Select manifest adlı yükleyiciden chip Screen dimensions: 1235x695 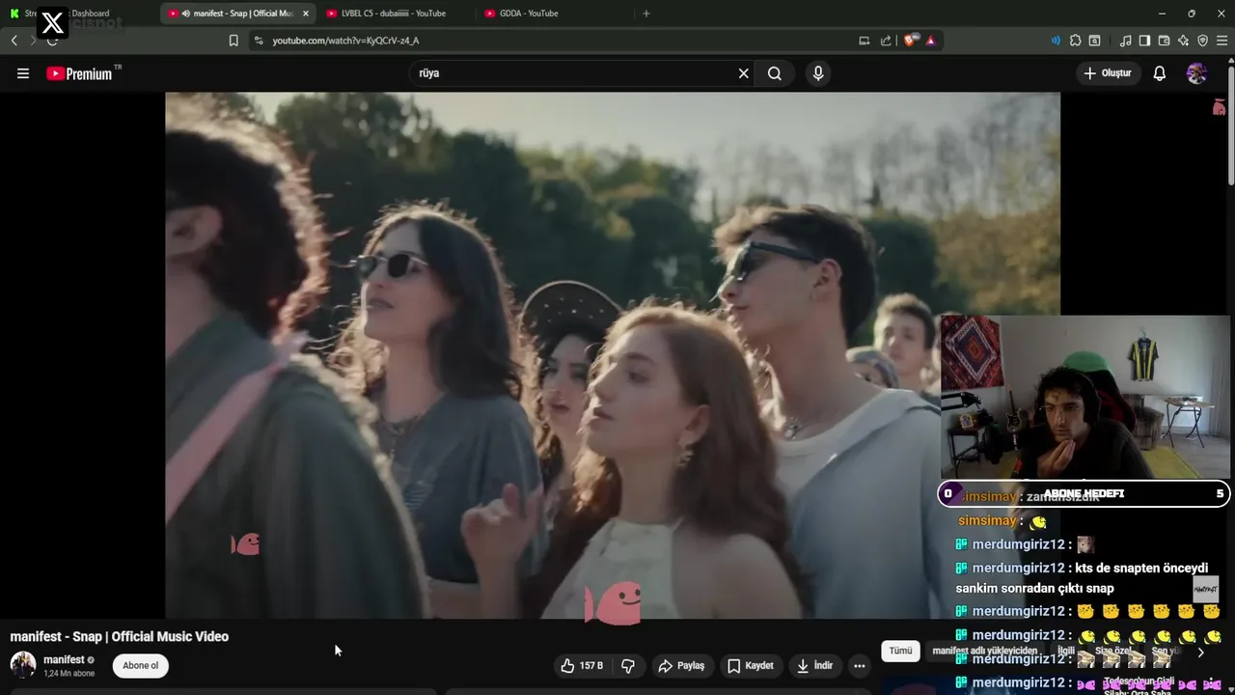[985, 651]
